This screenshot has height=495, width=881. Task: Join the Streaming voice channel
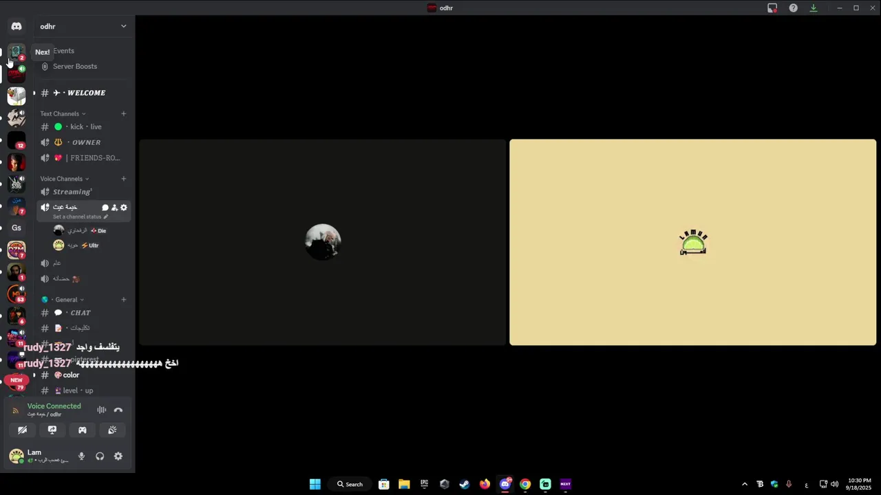tap(83, 192)
